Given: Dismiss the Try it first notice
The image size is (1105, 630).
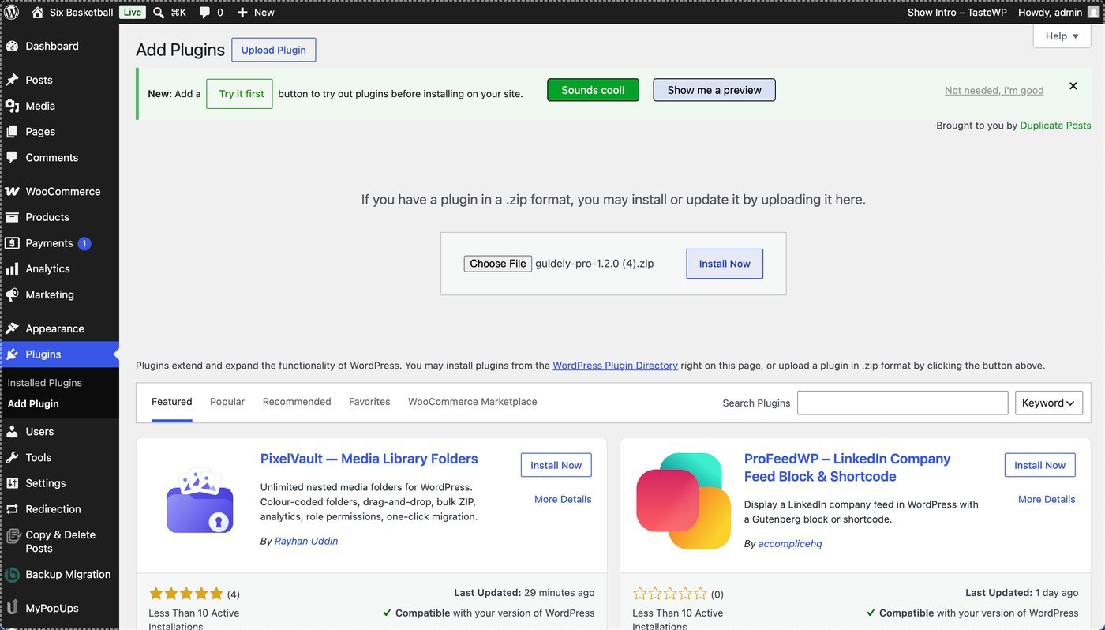Looking at the screenshot, I should click(1073, 86).
